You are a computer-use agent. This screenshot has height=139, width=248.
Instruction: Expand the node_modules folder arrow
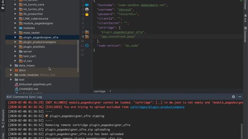coord(11,75)
